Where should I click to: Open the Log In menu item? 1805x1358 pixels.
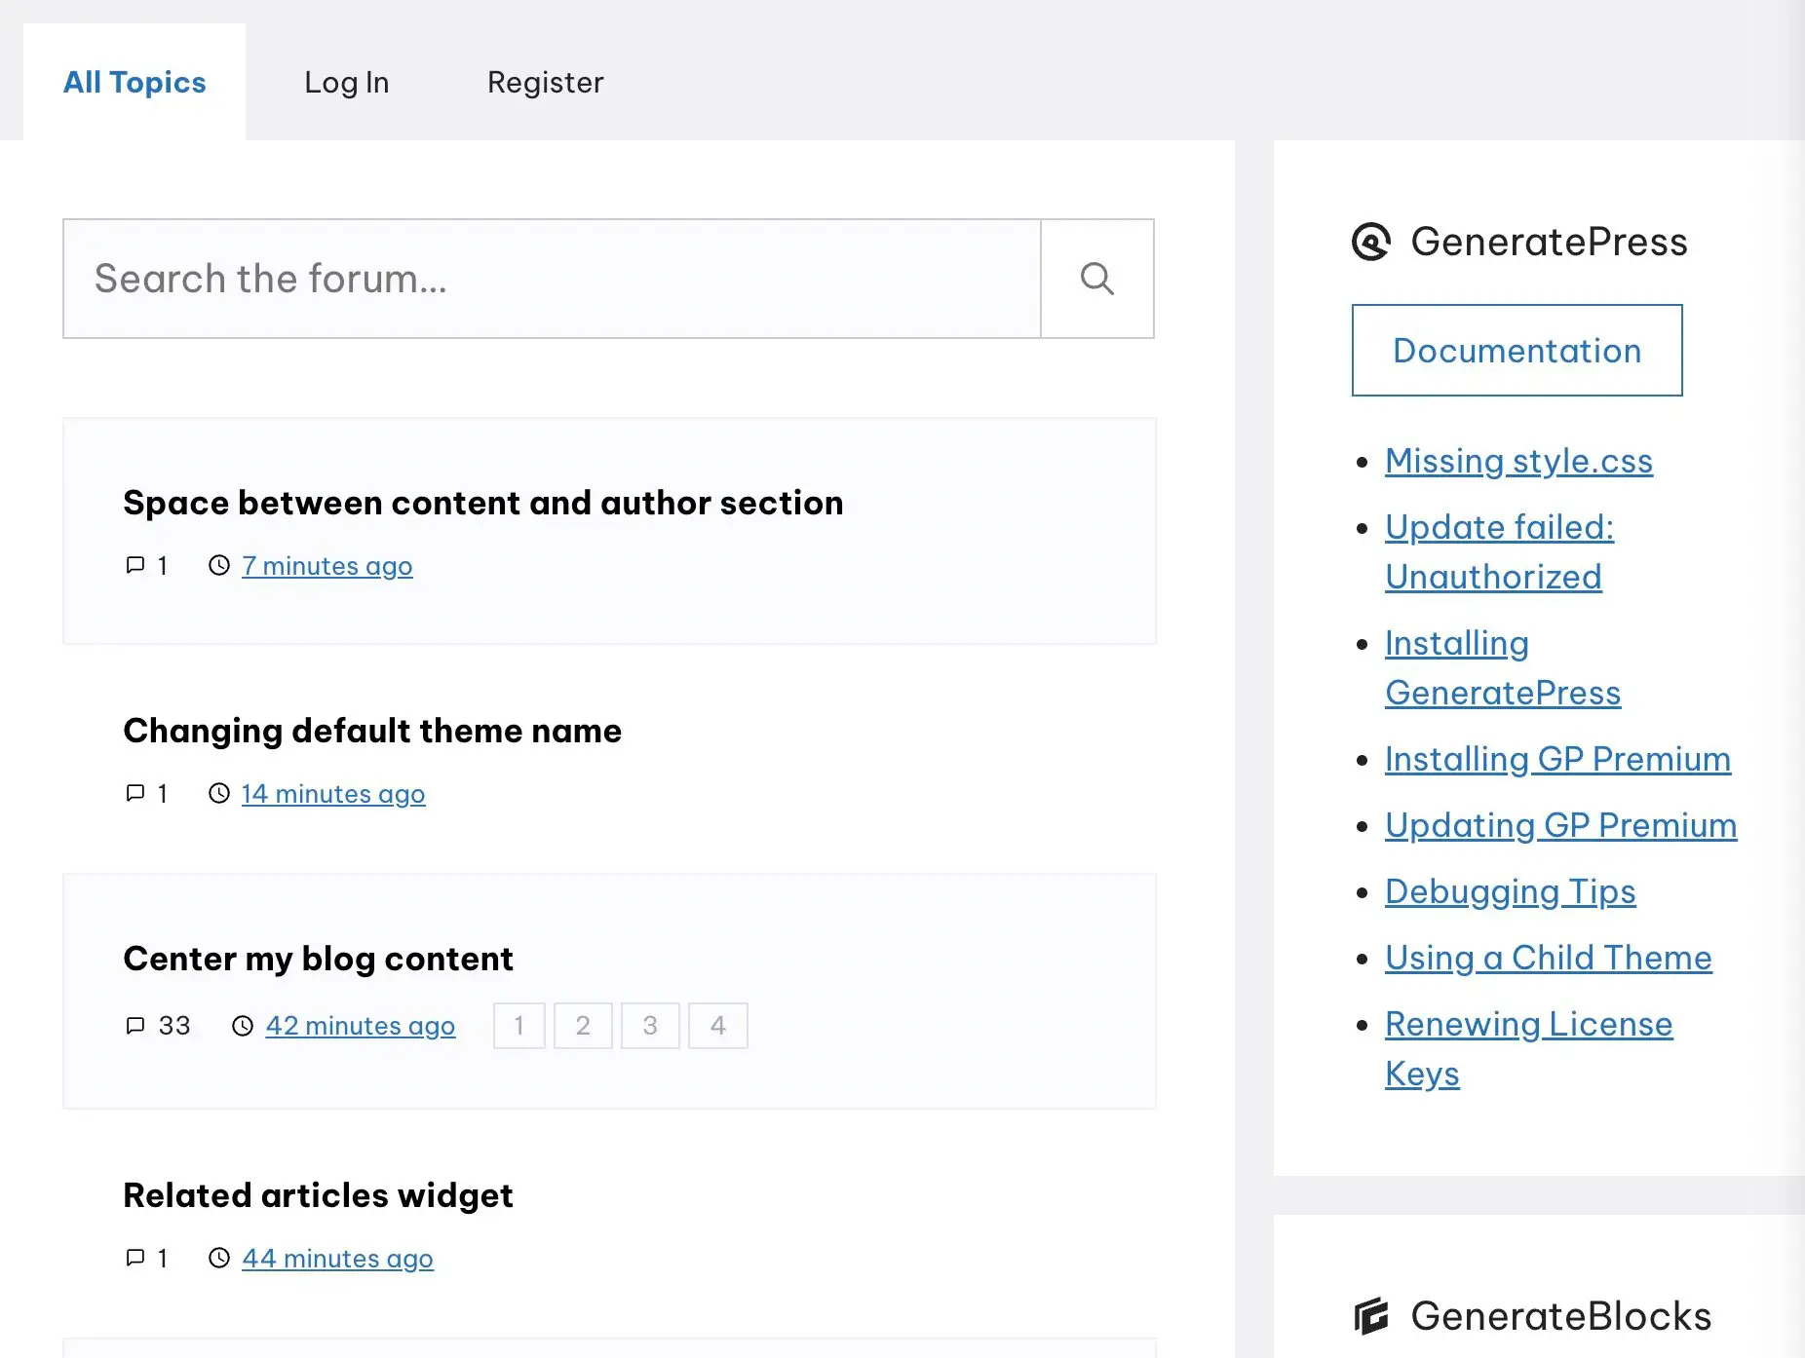click(346, 83)
